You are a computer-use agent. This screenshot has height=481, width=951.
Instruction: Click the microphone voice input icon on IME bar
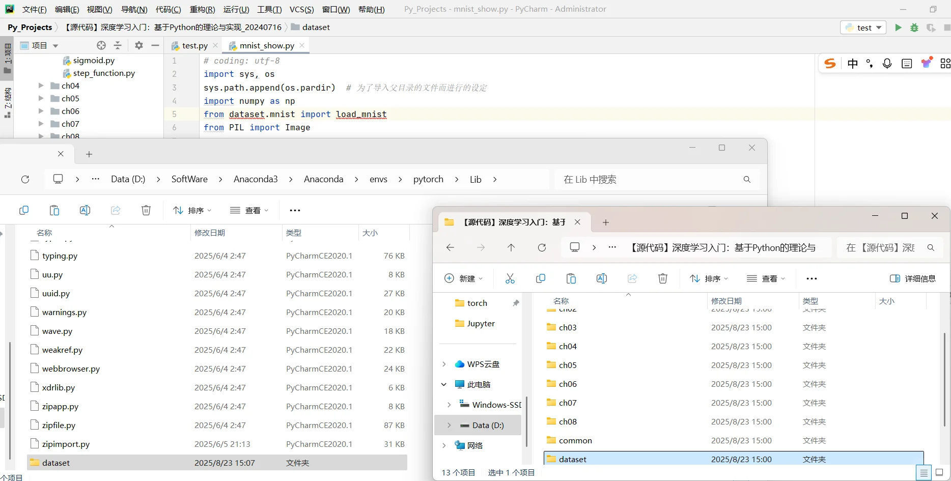pos(887,63)
